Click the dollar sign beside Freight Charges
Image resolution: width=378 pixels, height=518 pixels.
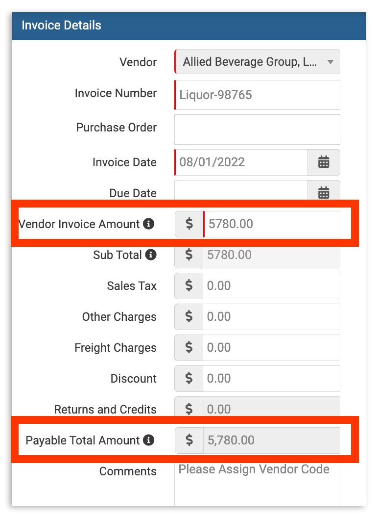click(x=188, y=347)
